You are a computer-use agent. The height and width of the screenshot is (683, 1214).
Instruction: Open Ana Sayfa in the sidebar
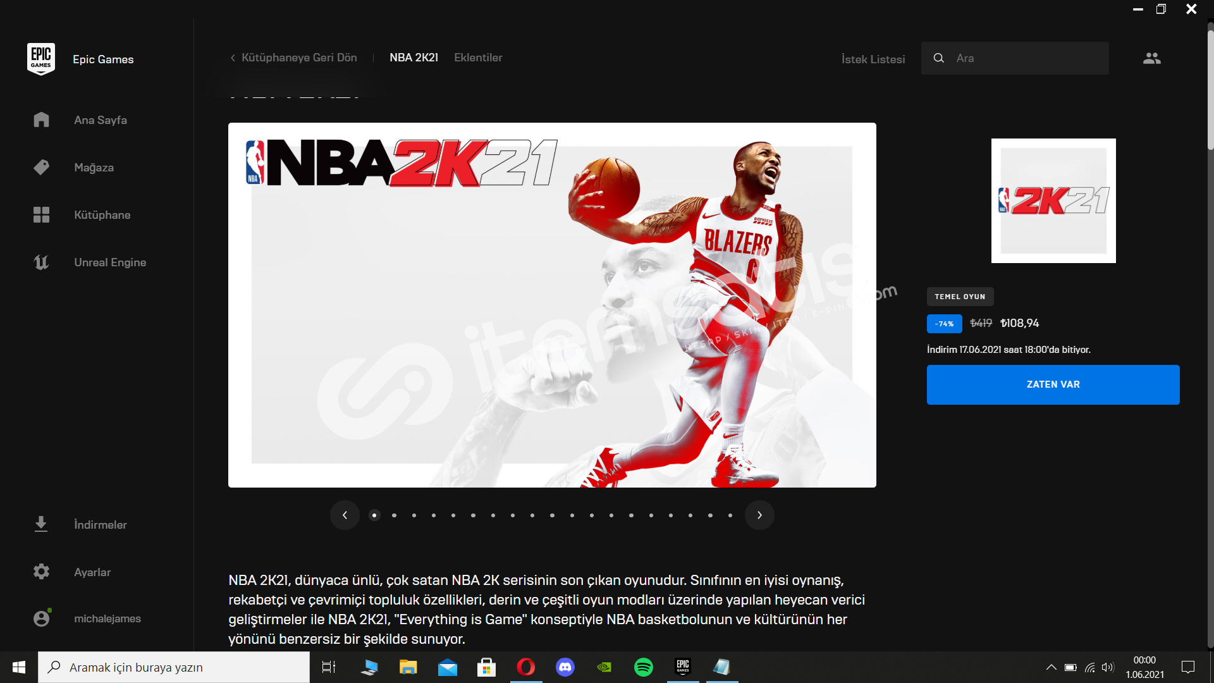[101, 120]
